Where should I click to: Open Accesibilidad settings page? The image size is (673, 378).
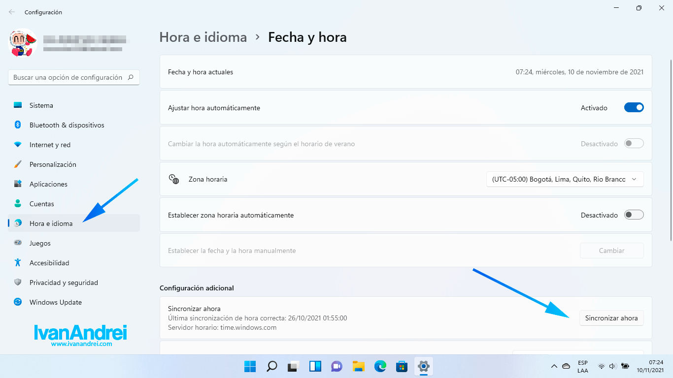pyautogui.click(x=74, y=263)
